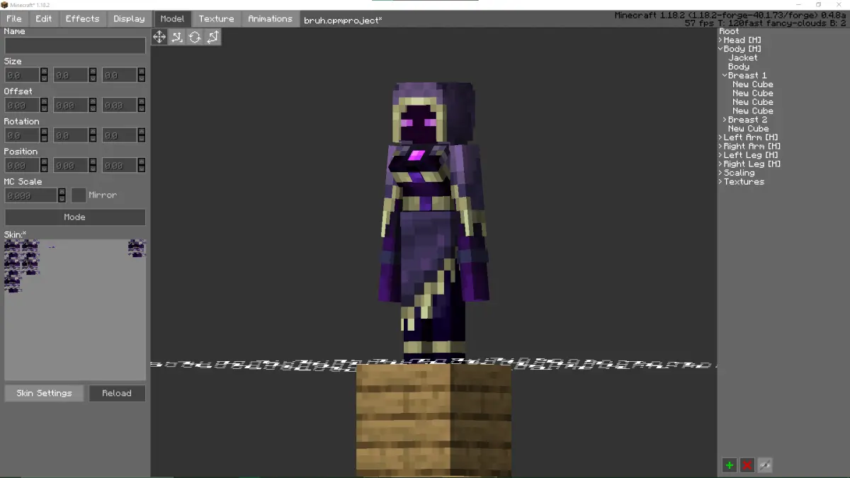Switch to the Animations tab
The height and width of the screenshot is (478, 850).
coord(270,18)
